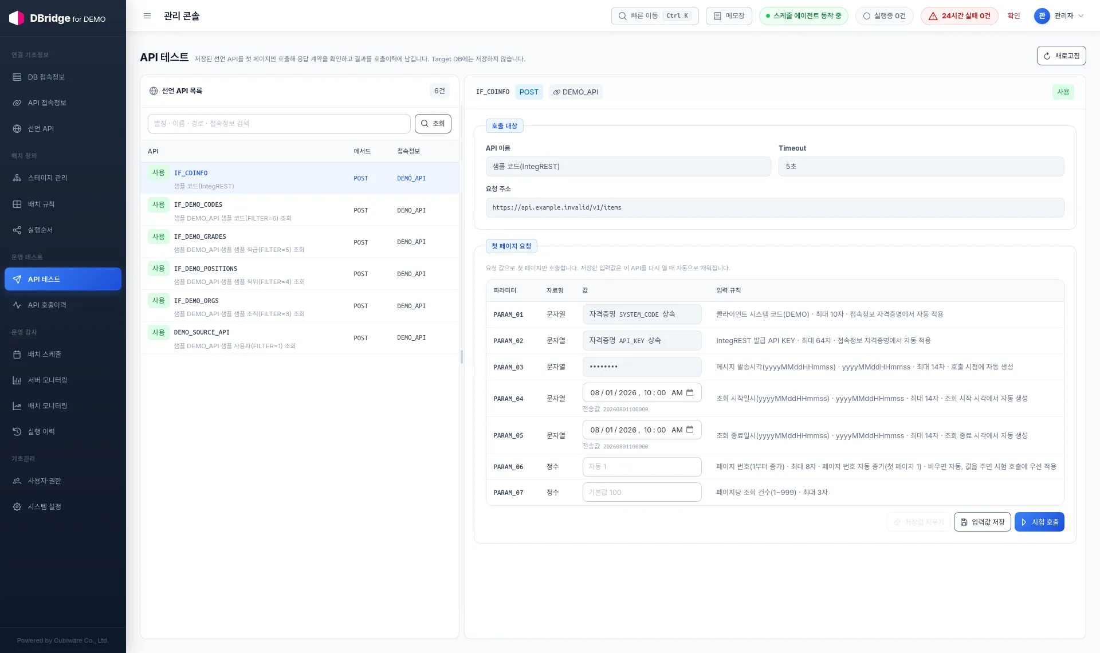This screenshot has width=1100, height=653.
Task: Select the IF_DEMO_POSITIONS API row
Action: pyautogui.click(x=300, y=274)
